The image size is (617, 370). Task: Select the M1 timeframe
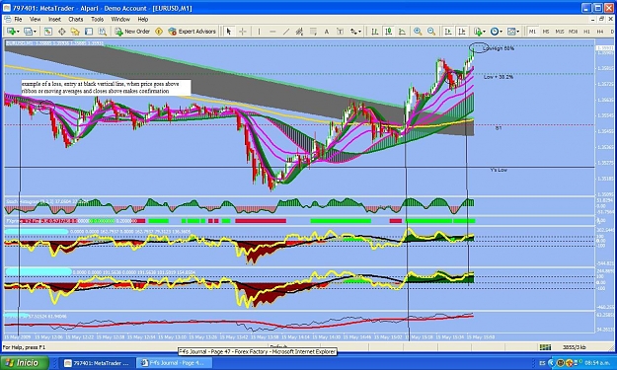click(532, 32)
